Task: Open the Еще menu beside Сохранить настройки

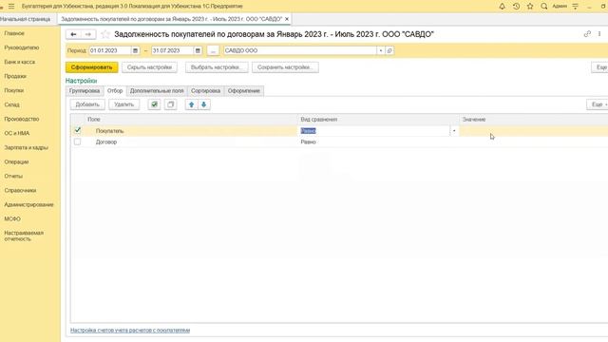Action: point(600,67)
